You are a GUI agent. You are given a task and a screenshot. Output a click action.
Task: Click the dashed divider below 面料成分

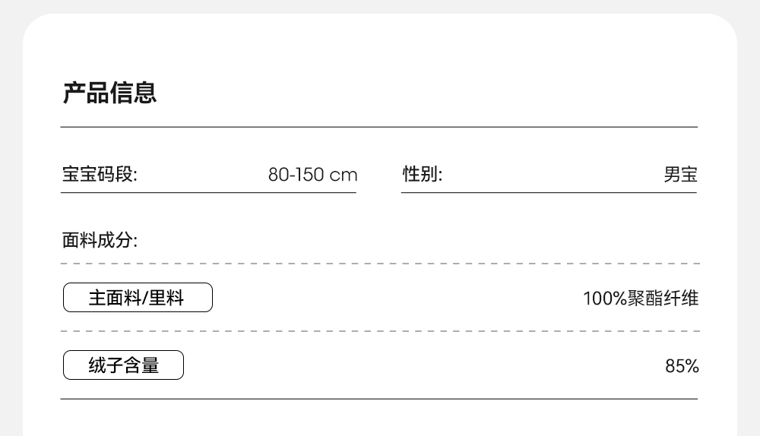point(378,264)
